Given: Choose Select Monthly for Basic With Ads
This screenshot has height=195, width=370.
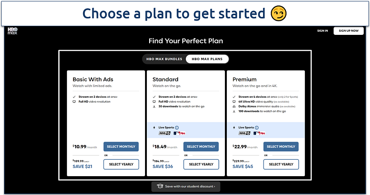Looking at the screenshot, I should [121, 147].
